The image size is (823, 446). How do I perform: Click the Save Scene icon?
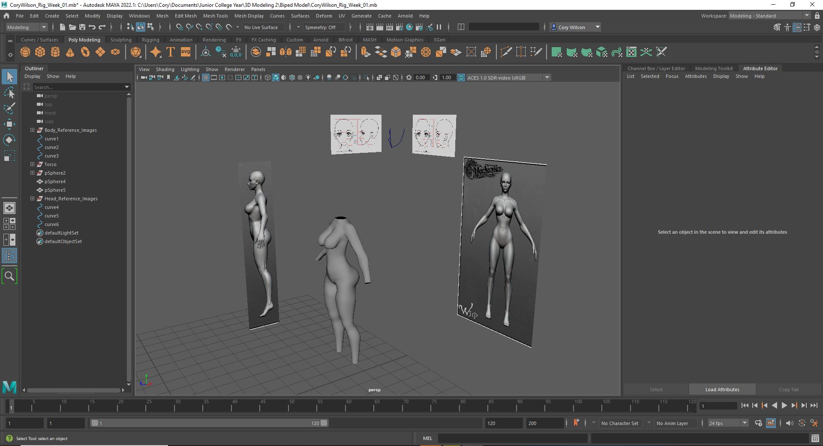click(82, 27)
